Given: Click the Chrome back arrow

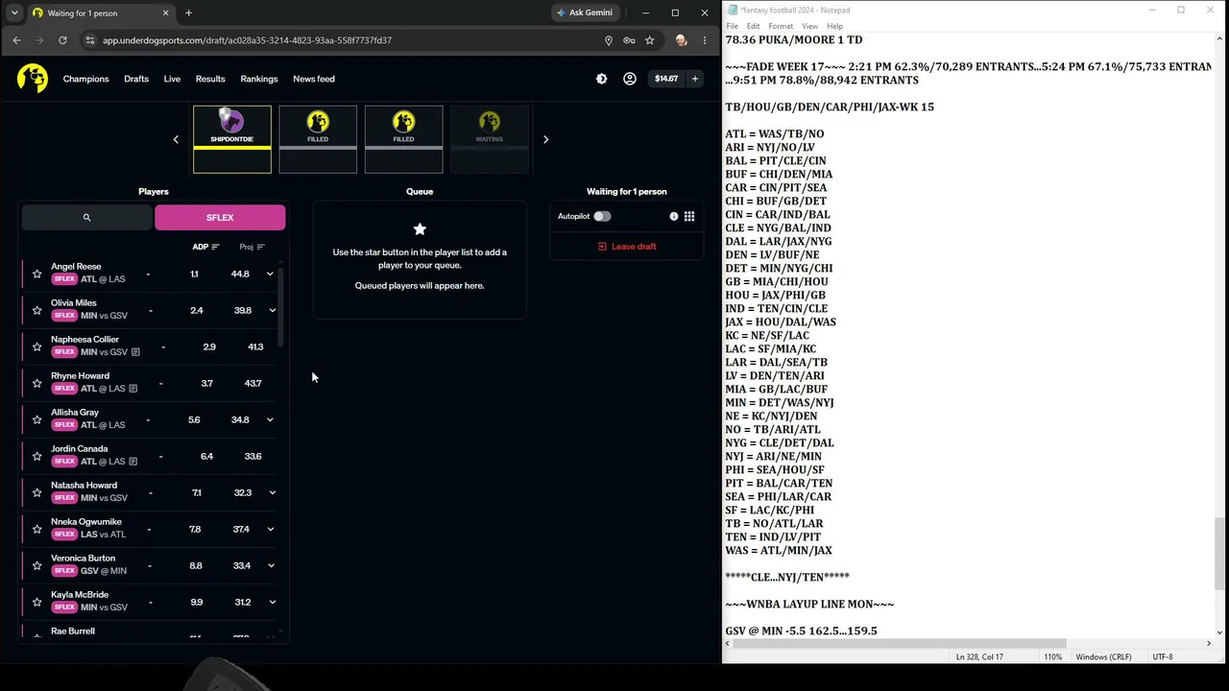Looking at the screenshot, I should click(16, 40).
